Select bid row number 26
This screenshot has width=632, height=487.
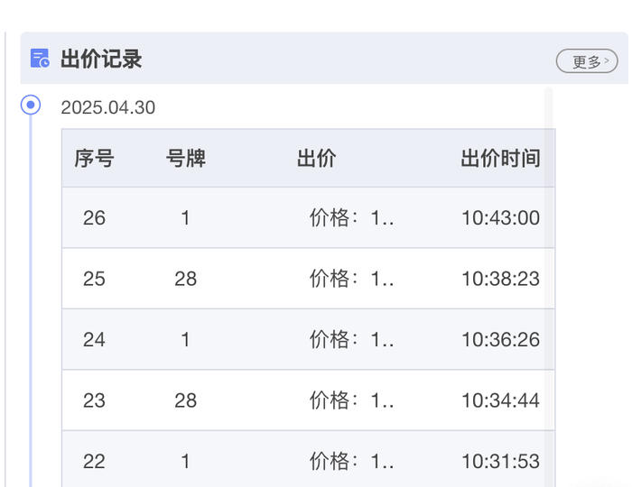click(x=94, y=218)
